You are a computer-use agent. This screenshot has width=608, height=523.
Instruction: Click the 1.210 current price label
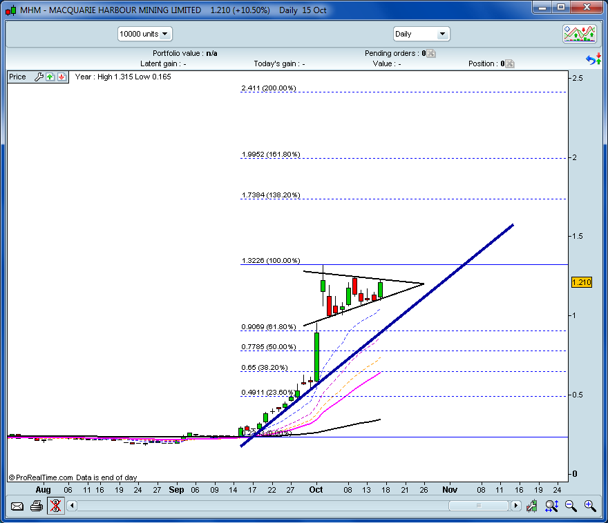point(582,282)
